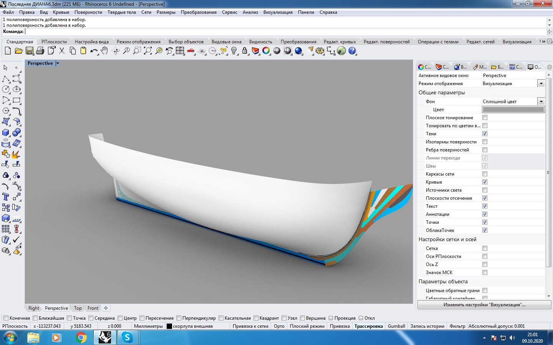Toggle Gumball in the status bar
This screenshot has width=553, height=345.
(x=396, y=326)
